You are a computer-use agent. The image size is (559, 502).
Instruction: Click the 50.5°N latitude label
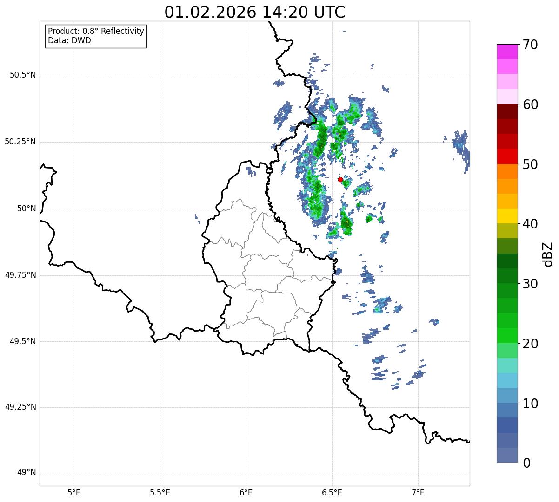[x=23, y=75]
